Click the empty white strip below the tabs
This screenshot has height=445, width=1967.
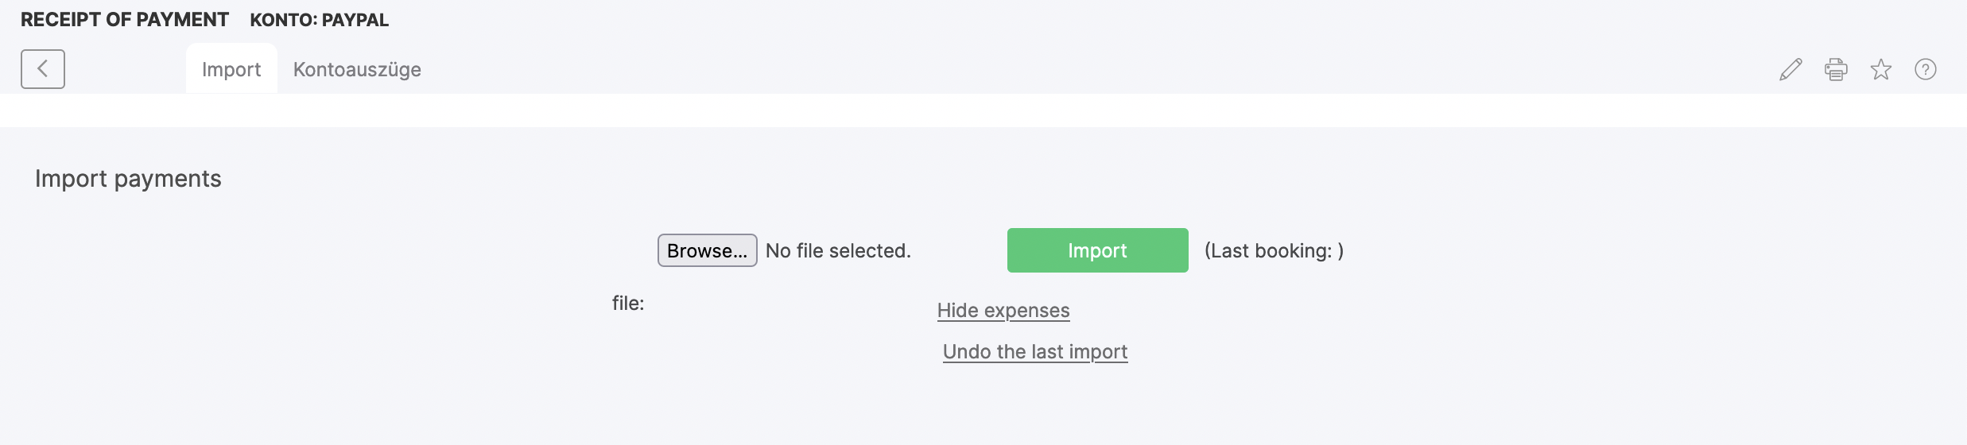coord(983,110)
